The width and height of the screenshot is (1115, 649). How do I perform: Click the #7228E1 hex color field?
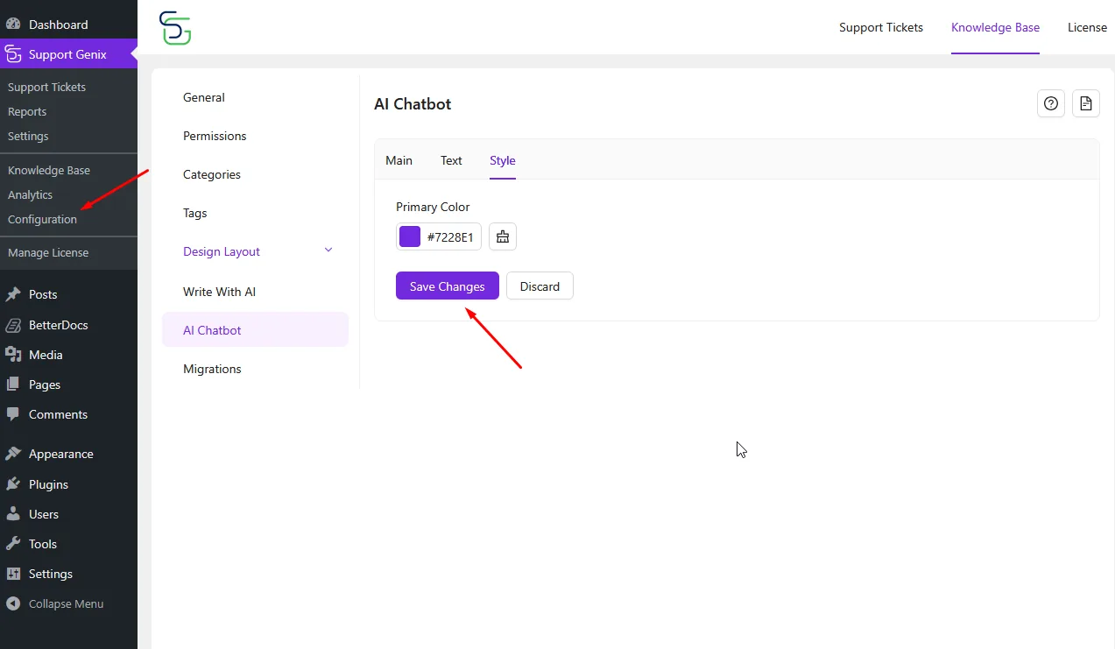[x=450, y=236]
